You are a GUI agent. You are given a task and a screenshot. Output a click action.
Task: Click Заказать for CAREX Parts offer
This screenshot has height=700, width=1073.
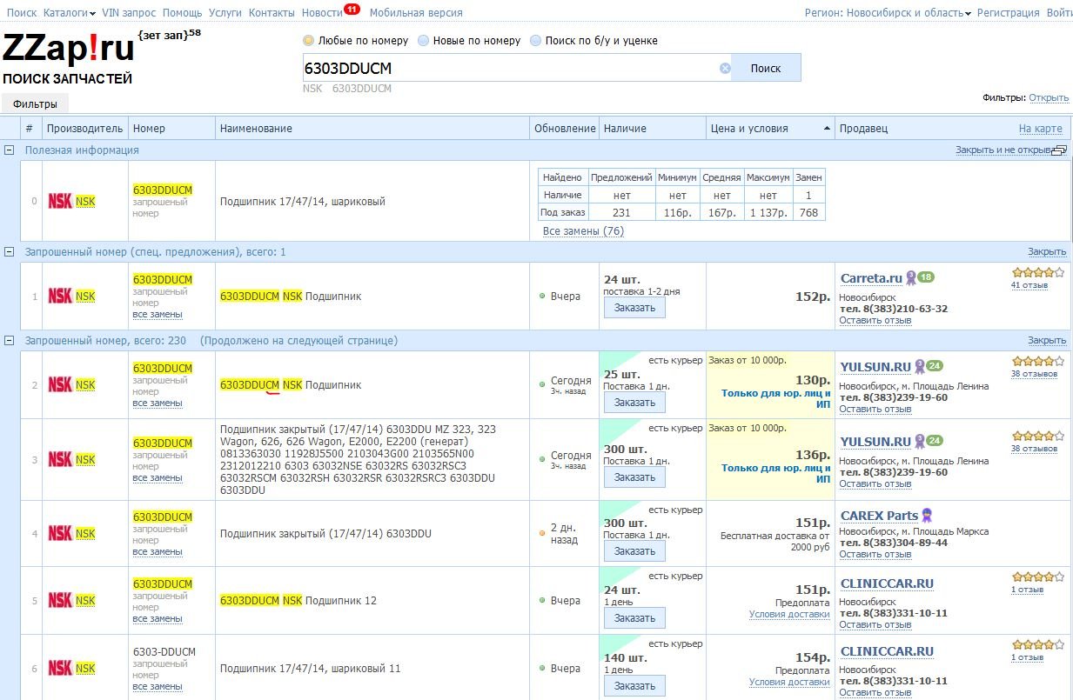coord(634,551)
